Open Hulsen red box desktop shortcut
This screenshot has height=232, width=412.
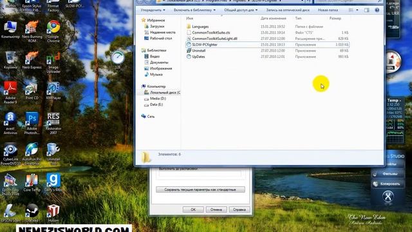[53, 213]
